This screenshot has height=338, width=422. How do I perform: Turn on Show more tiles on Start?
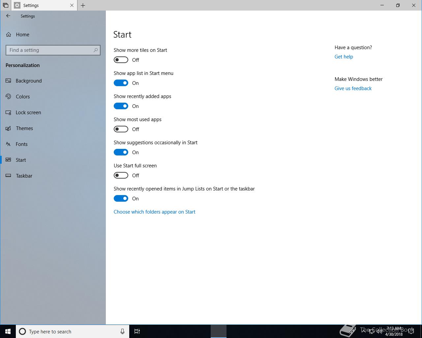pyautogui.click(x=121, y=60)
